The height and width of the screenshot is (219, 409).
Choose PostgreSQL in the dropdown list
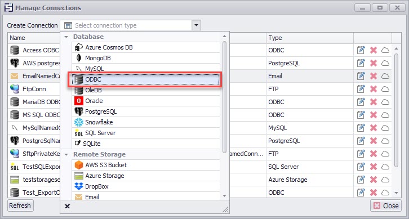pyautogui.click(x=146, y=111)
